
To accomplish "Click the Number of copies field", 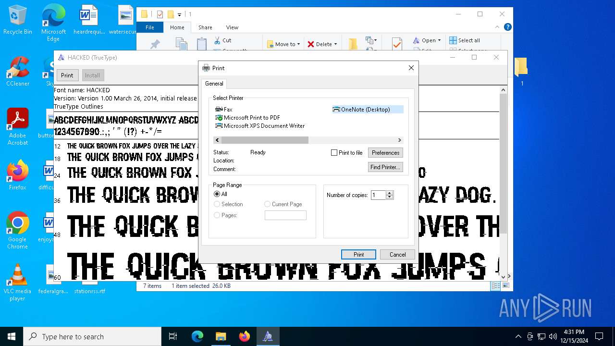I will (379, 195).
